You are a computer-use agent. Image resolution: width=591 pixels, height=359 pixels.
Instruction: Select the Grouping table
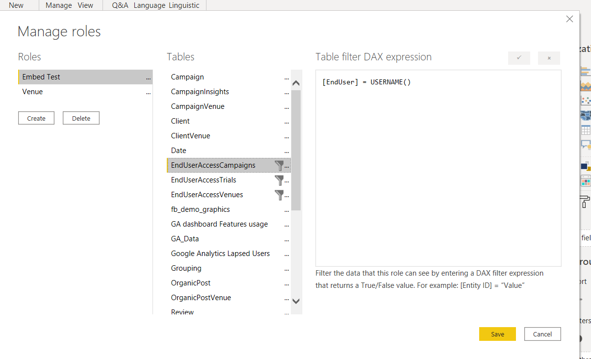(229, 268)
